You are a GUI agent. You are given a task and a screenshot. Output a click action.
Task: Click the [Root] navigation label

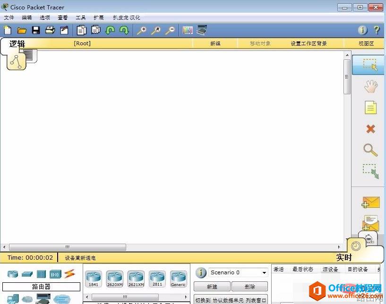[x=82, y=43]
